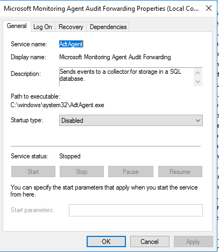Click the description scroll up arrow

point(198,73)
